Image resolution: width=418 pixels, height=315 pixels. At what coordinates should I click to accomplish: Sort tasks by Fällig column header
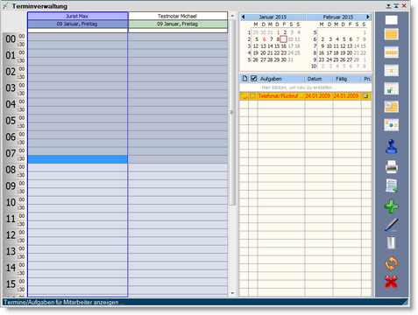(347, 79)
